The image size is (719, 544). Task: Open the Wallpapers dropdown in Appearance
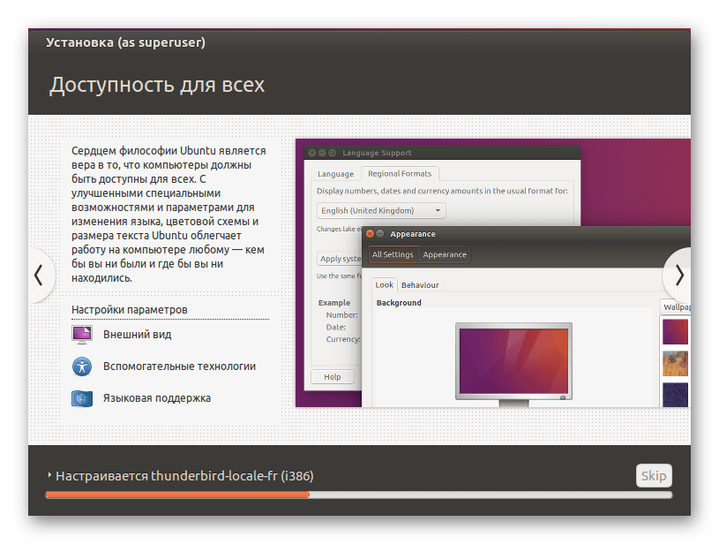tap(675, 306)
